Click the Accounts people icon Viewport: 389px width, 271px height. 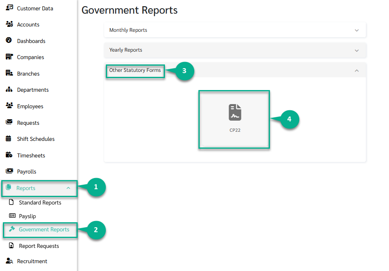coord(9,24)
